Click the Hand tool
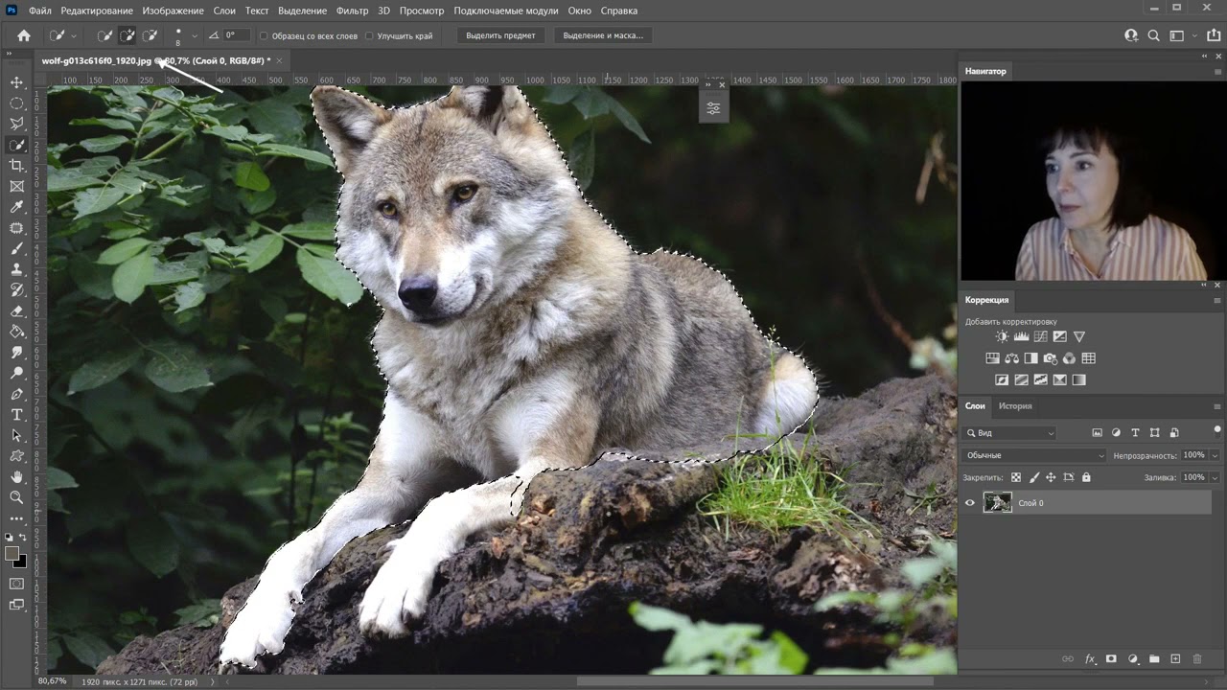 (x=16, y=476)
